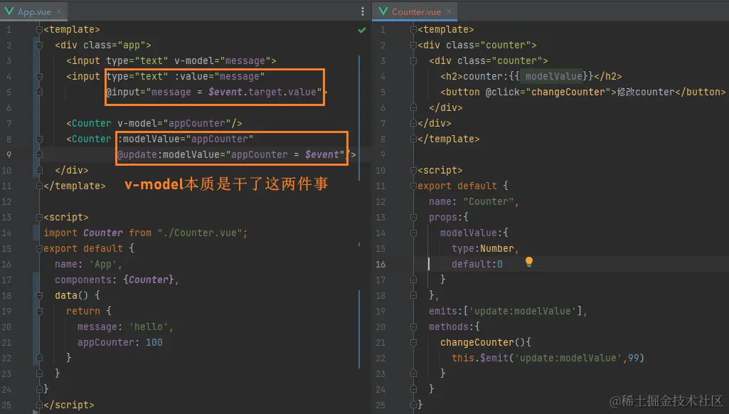Click {{ modelValue }} interpolation in Counter.vue
This screenshot has width=729, height=414.
coord(551,76)
